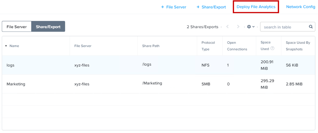Click plus icon for File Server
Viewport: 318px width, 133px height.
pyautogui.click(x=163, y=7)
